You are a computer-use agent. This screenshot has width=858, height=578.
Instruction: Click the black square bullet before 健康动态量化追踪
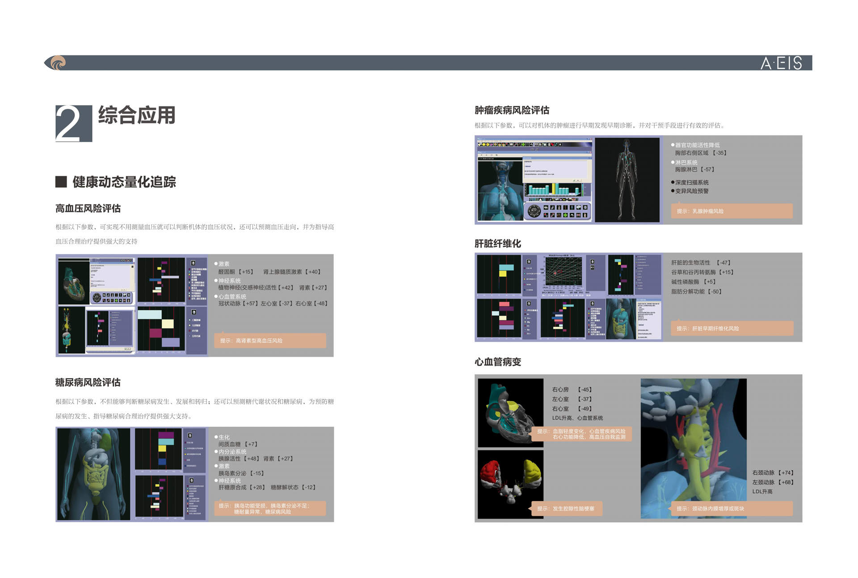click(x=61, y=181)
